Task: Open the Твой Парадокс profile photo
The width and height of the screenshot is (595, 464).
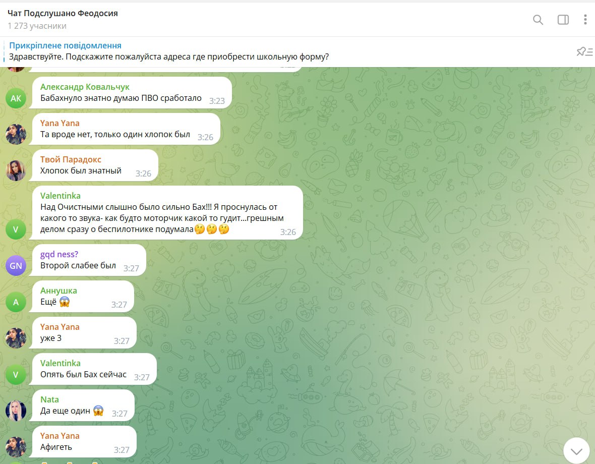Action: pyautogui.click(x=16, y=171)
